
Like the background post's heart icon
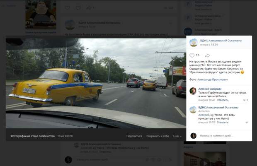[x=67, y=8]
